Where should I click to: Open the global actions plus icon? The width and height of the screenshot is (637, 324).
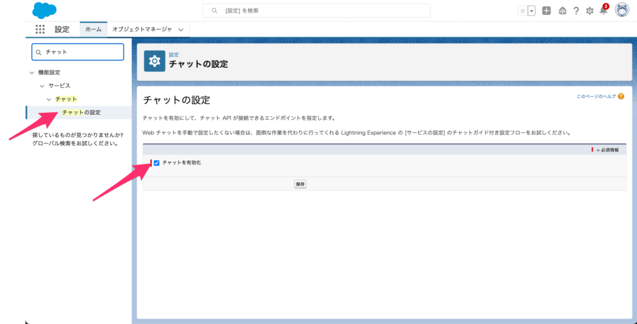point(547,11)
